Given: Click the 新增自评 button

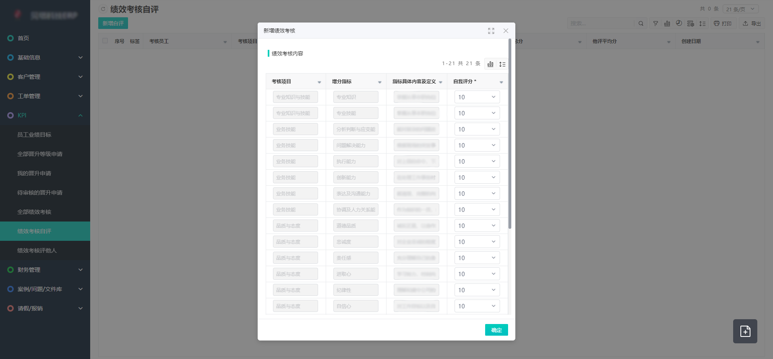Looking at the screenshot, I should [113, 23].
